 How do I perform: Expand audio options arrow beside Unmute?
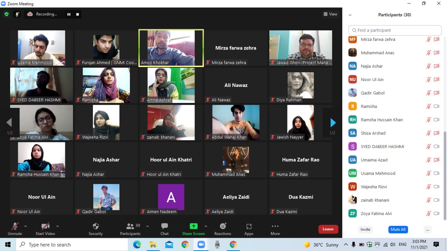(x=25, y=226)
